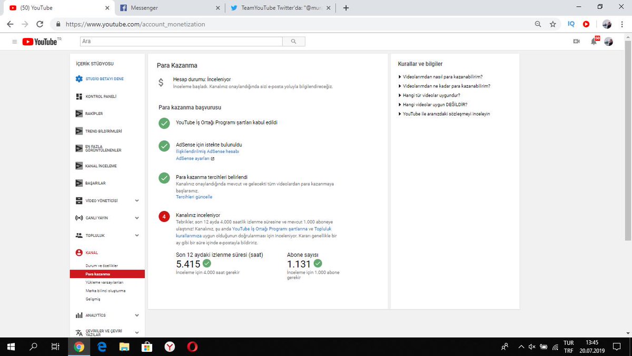The image size is (632, 356).
Task: Open the YouTube account avatar menu
Action: (x=608, y=42)
